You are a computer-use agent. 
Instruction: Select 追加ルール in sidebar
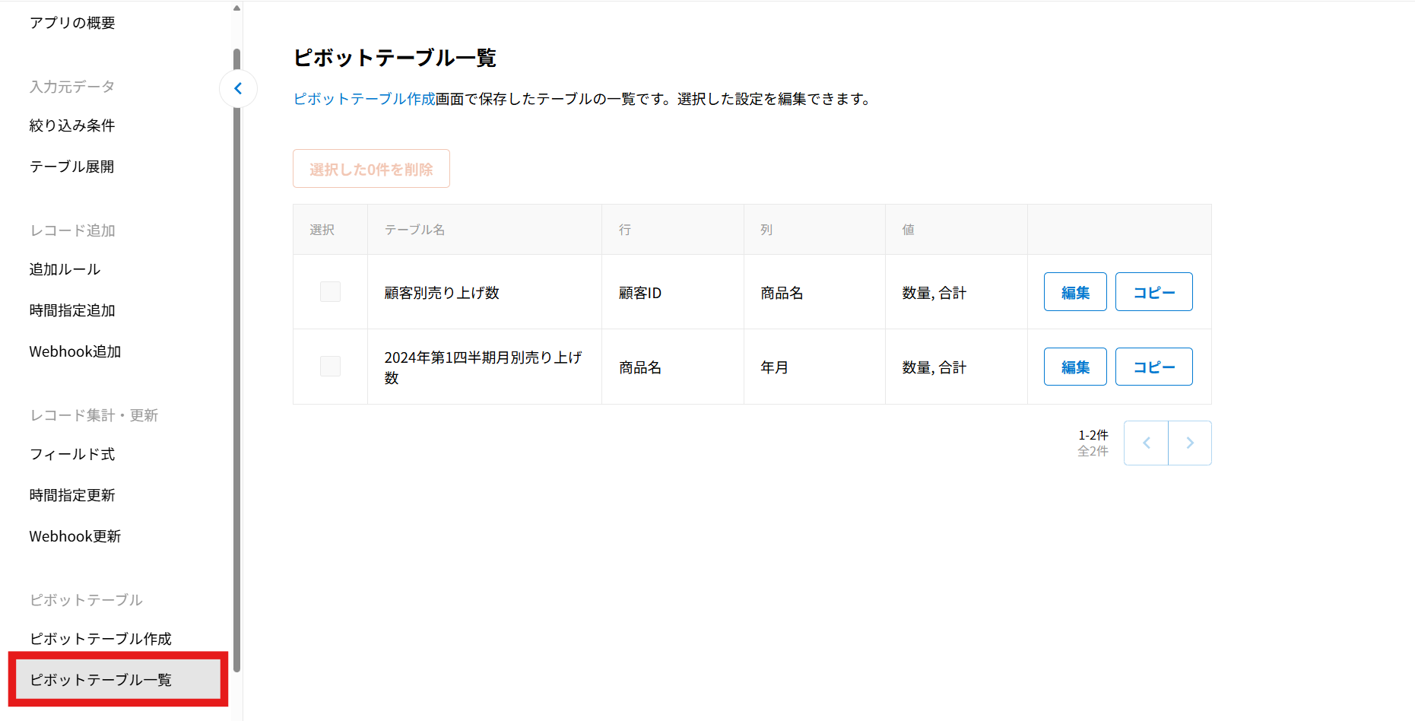click(x=65, y=269)
